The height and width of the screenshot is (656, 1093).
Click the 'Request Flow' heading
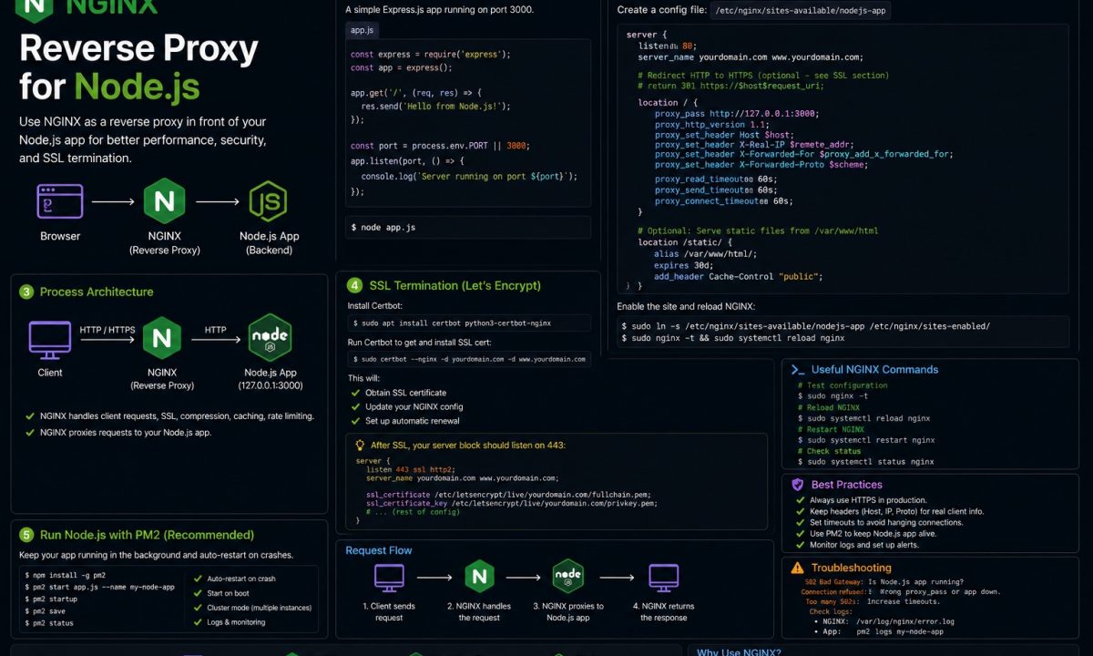379,550
